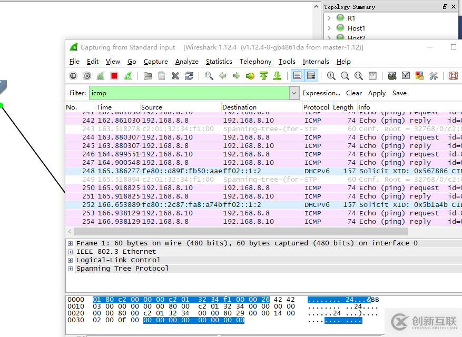Open the coloring rules icon
Viewport: 462px width, 337px height.
point(419,76)
